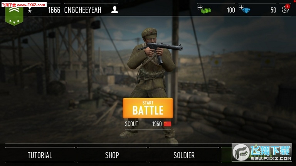
Task: Click the red notification badge showing 2
Action: coord(287,7)
